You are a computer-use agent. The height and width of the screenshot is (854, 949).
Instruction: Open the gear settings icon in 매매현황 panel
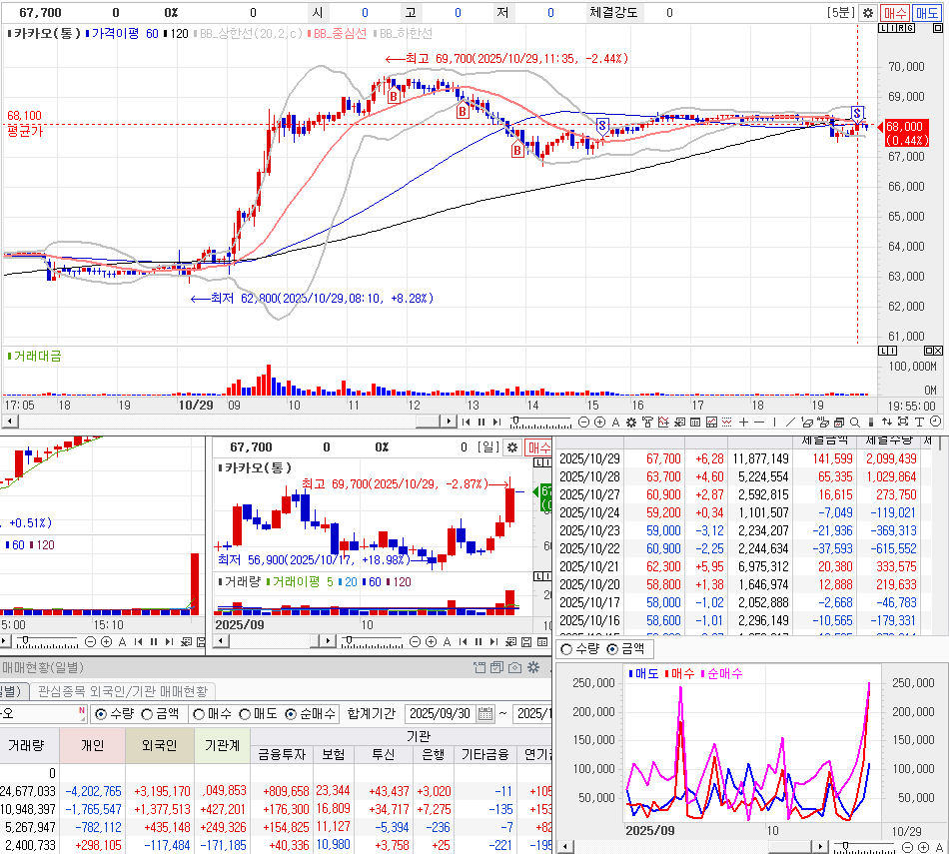point(533,667)
